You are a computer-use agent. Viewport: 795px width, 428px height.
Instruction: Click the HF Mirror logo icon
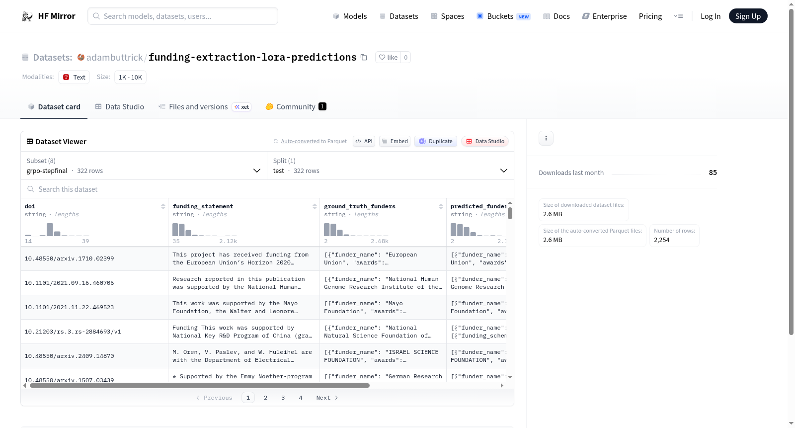pyautogui.click(x=27, y=16)
